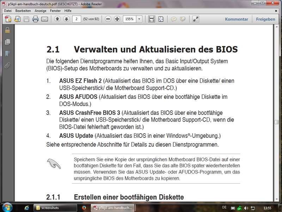Open the page thumbnails panel icon
Viewport: 282px width, 212px height.
click(x=7, y=42)
